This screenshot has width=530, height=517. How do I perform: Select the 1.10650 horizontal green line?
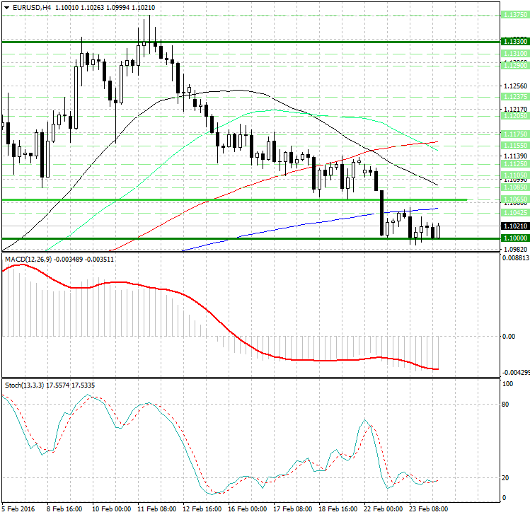pos(235,200)
